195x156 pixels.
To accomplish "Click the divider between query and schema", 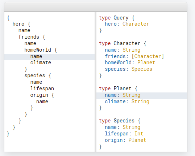I will pos(95,82).
